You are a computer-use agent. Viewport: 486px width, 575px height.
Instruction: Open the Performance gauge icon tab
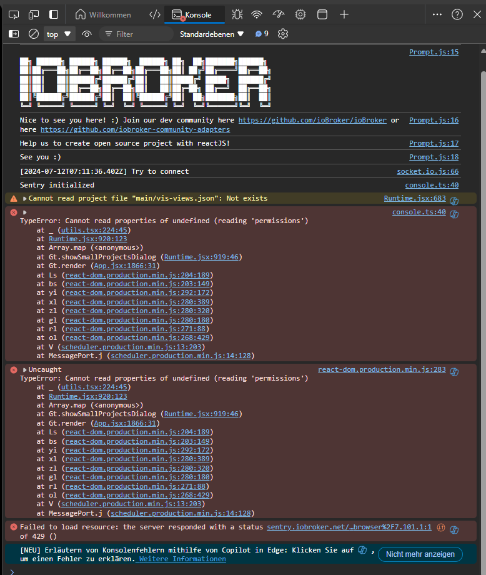click(279, 14)
